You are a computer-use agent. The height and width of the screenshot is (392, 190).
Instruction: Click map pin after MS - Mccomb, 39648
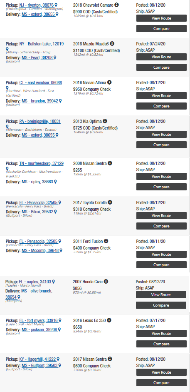click(61, 250)
